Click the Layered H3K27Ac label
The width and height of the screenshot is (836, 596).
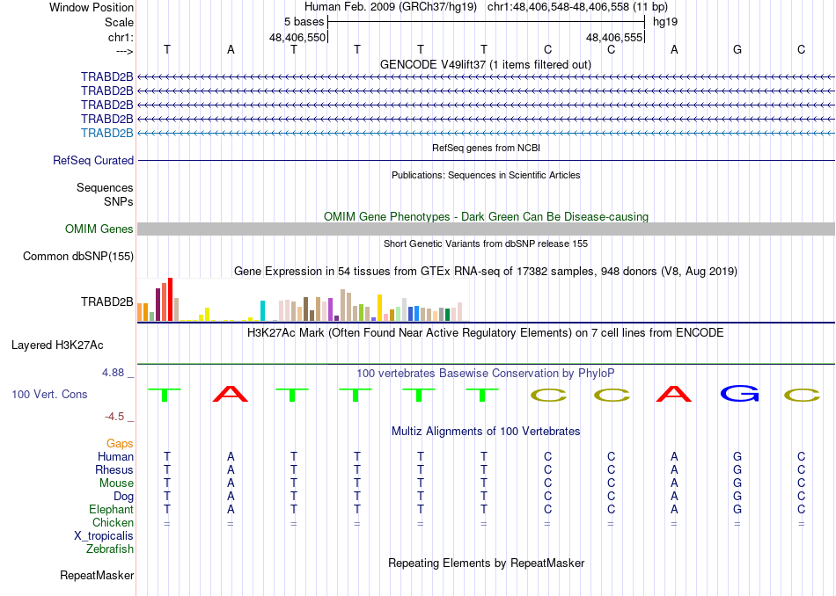[x=57, y=345]
